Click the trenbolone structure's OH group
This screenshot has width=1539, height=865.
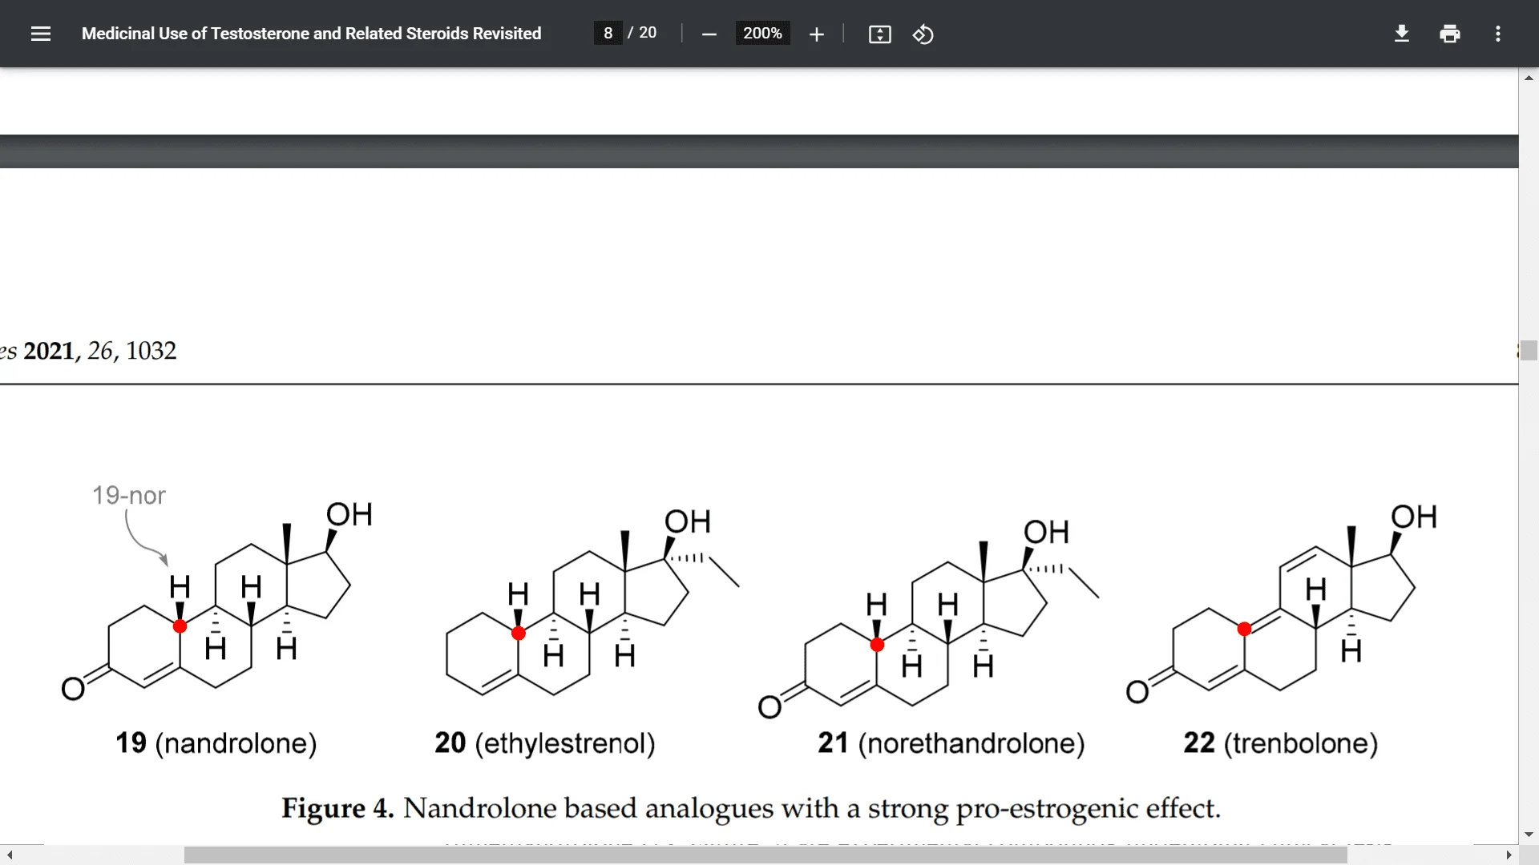pyautogui.click(x=1414, y=517)
